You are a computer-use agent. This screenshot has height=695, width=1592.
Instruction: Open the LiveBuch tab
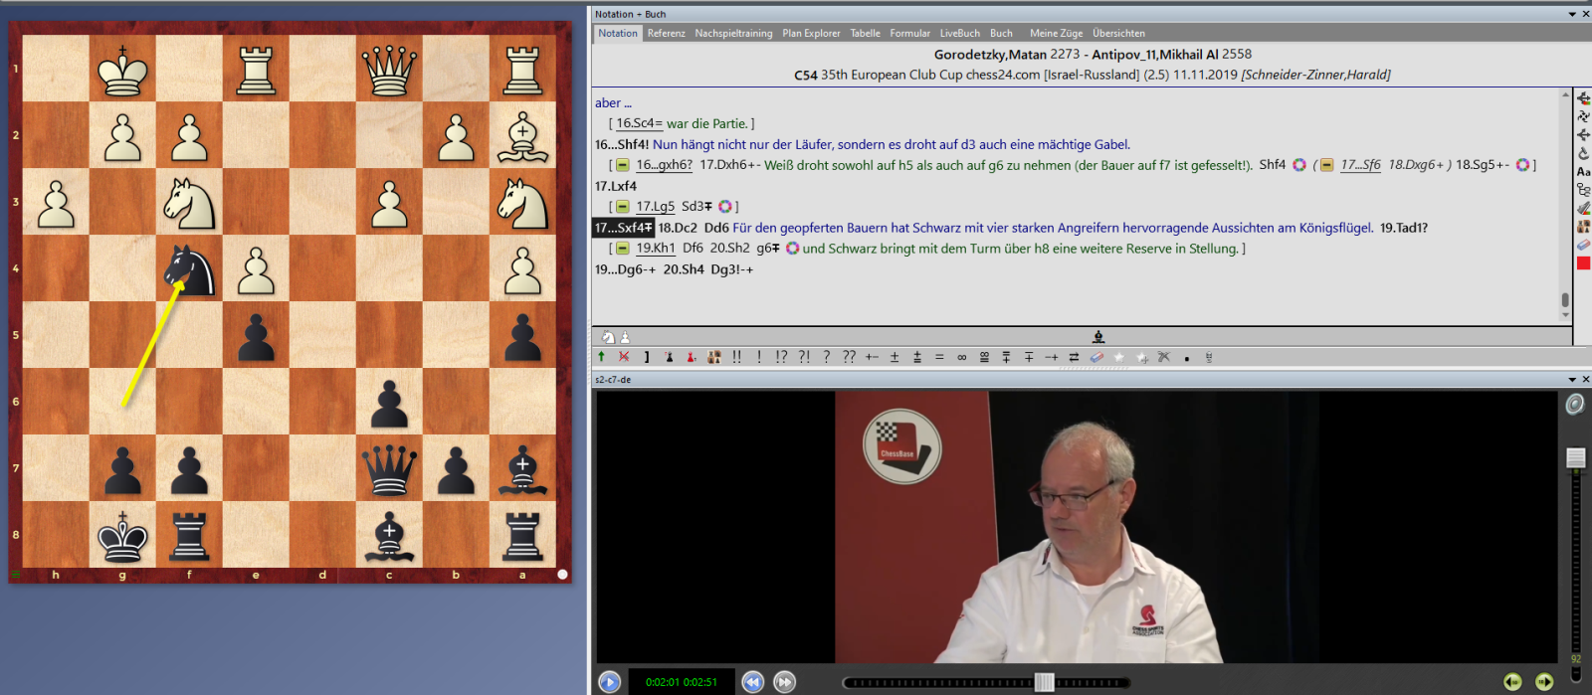click(x=959, y=33)
